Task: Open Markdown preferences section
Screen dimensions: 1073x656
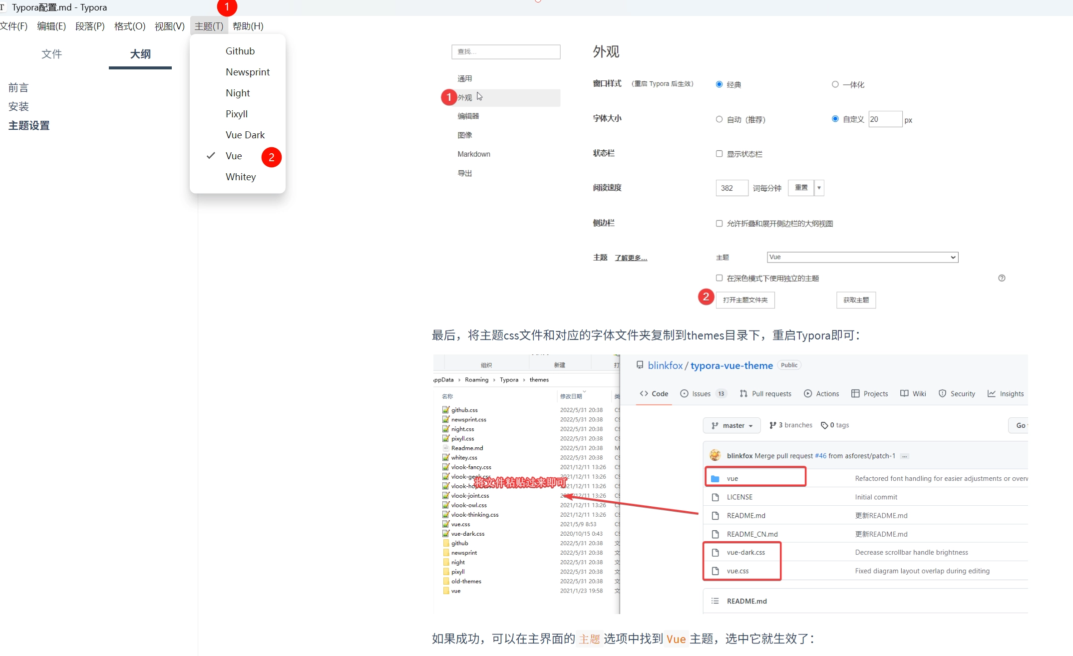Action: pyautogui.click(x=474, y=154)
